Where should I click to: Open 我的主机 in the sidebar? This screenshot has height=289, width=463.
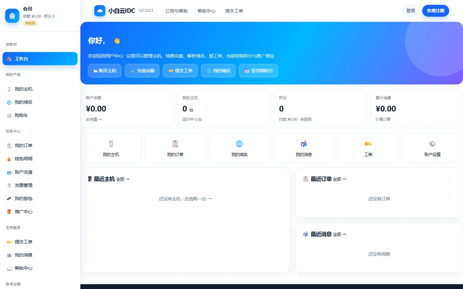coord(40,89)
